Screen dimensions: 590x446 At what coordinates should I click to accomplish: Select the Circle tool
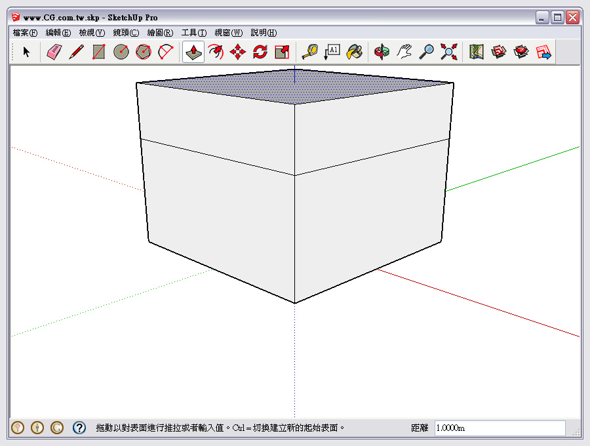pos(121,52)
